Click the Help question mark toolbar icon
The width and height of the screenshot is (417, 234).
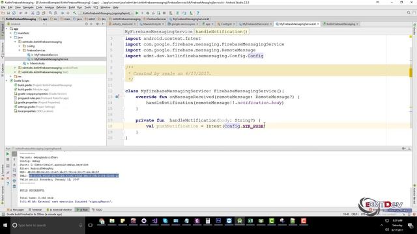(x=198, y=13)
